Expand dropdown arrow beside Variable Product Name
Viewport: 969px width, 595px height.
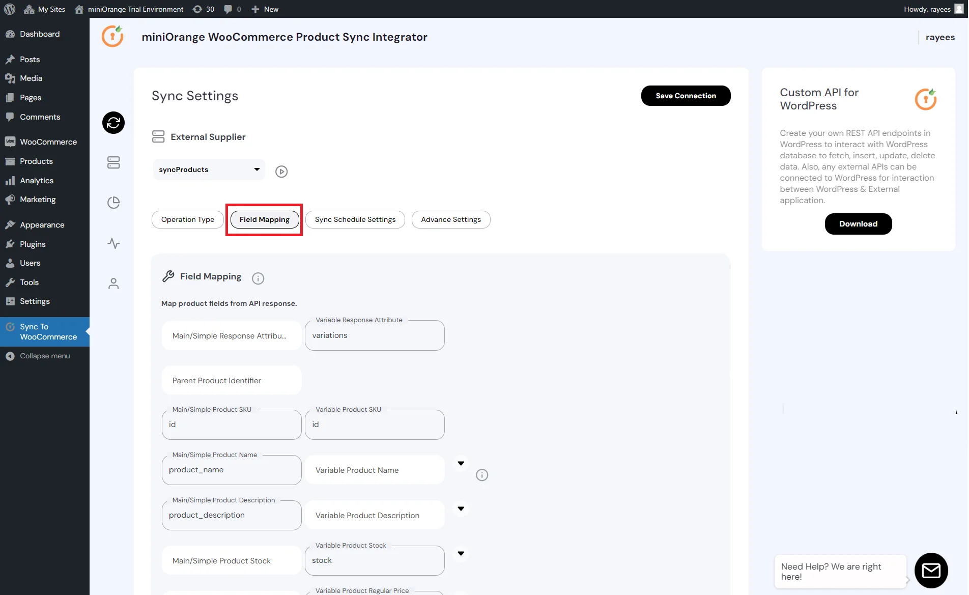pos(461,463)
